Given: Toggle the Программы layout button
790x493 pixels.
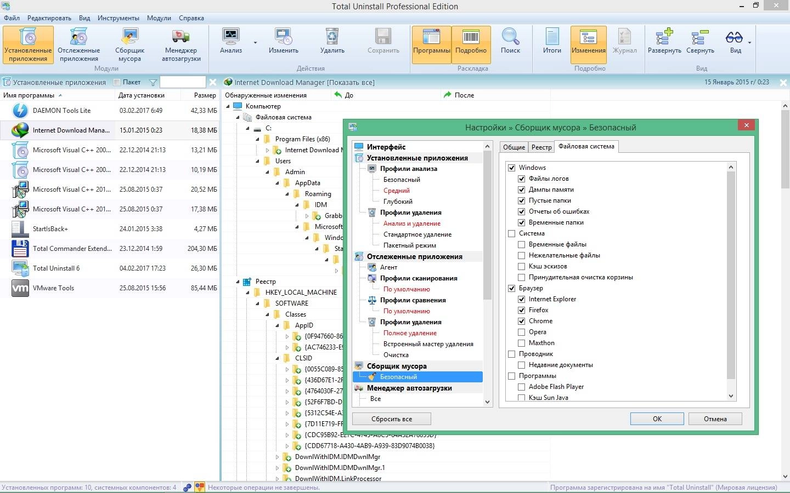Looking at the screenshot, I should click(x=432, y=44).
